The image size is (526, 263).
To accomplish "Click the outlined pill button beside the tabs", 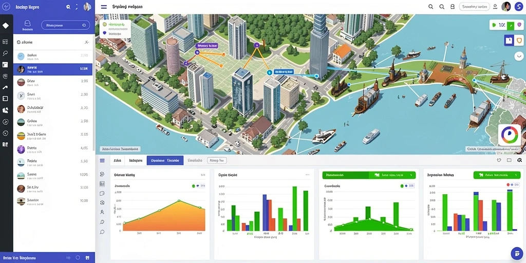I will click(217, 160).
